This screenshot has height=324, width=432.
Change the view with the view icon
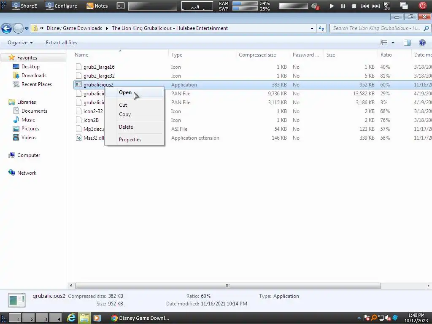[x=383, y=43]
